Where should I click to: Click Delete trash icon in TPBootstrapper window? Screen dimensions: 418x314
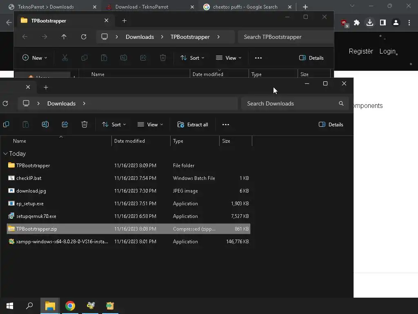coord(163,58)
